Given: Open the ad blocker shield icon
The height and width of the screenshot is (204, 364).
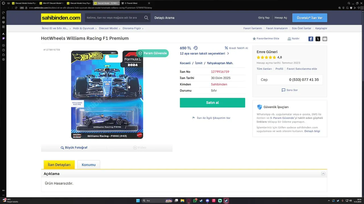Looking at the screenshot, I should (351, 8).
